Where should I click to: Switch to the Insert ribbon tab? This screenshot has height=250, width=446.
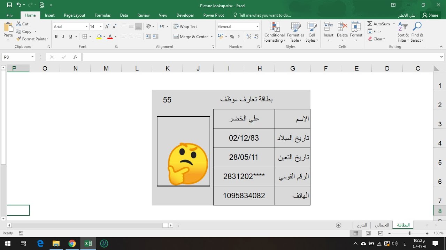click(49, 15)
